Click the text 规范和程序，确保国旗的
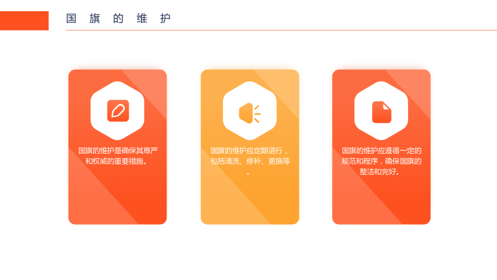Screen dimensions: 497x280 [x=381, y=161]
